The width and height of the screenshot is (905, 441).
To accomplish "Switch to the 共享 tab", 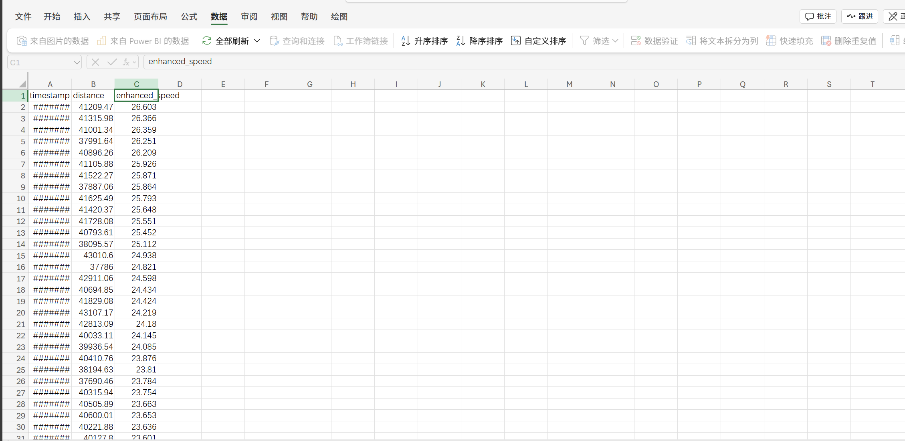I will [x=112, y=16].
